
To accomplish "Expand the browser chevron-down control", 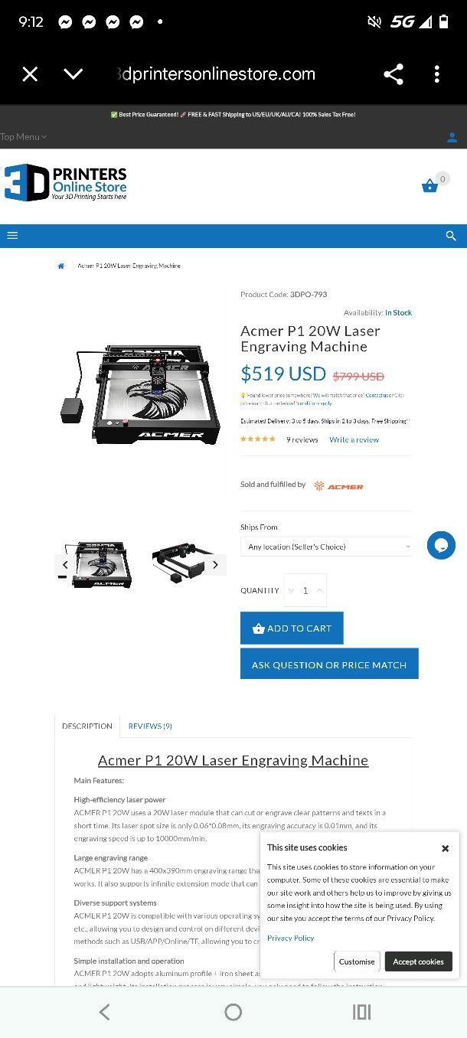I will 73,74.
